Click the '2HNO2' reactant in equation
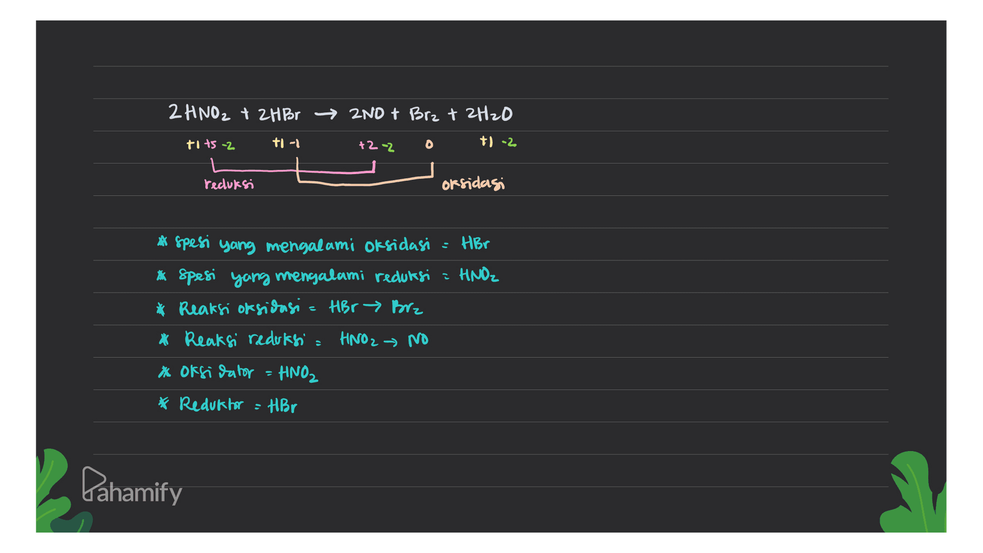Viewport: 983px width, 553px height. [x=199, y=113]
